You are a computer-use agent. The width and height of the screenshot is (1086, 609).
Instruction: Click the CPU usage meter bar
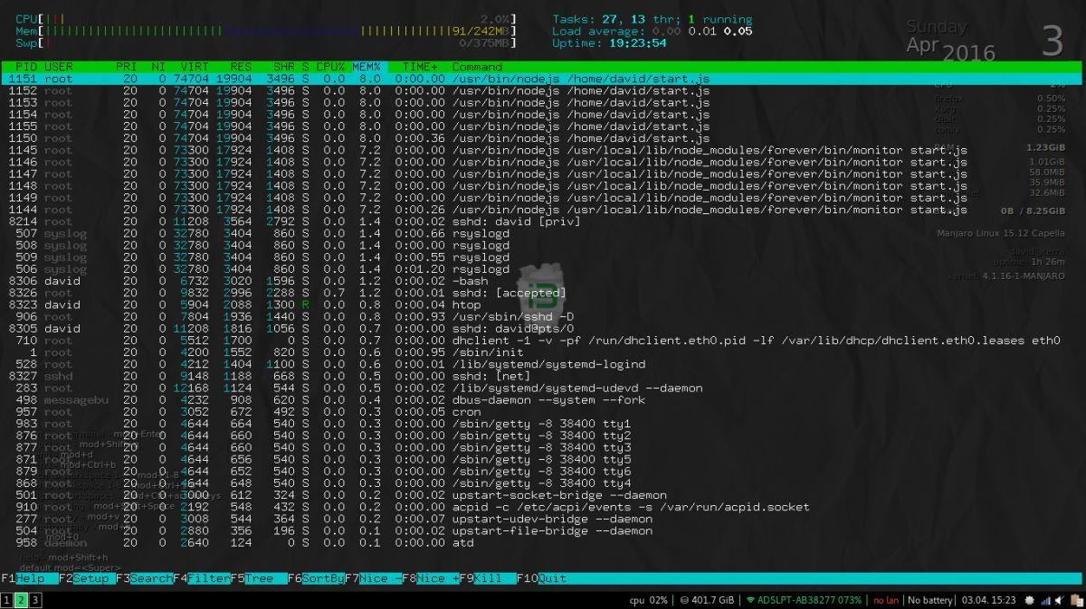coord(267,19)
